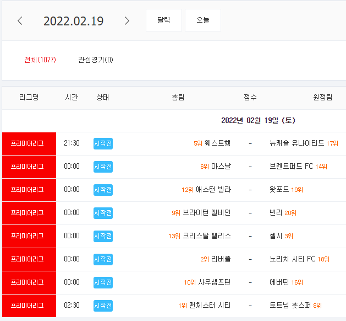Open home team 웨스트햄
Screen dimensions: 346x321
pos(217,143)
